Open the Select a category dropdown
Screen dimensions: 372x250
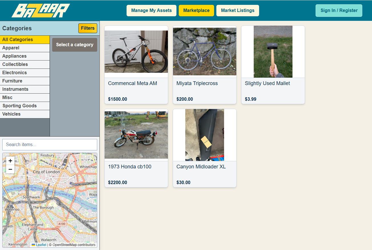(x=74, y=45)
